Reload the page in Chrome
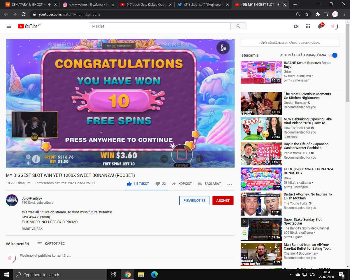This screenshot has height=280, width=350. [x=24, y=14]
